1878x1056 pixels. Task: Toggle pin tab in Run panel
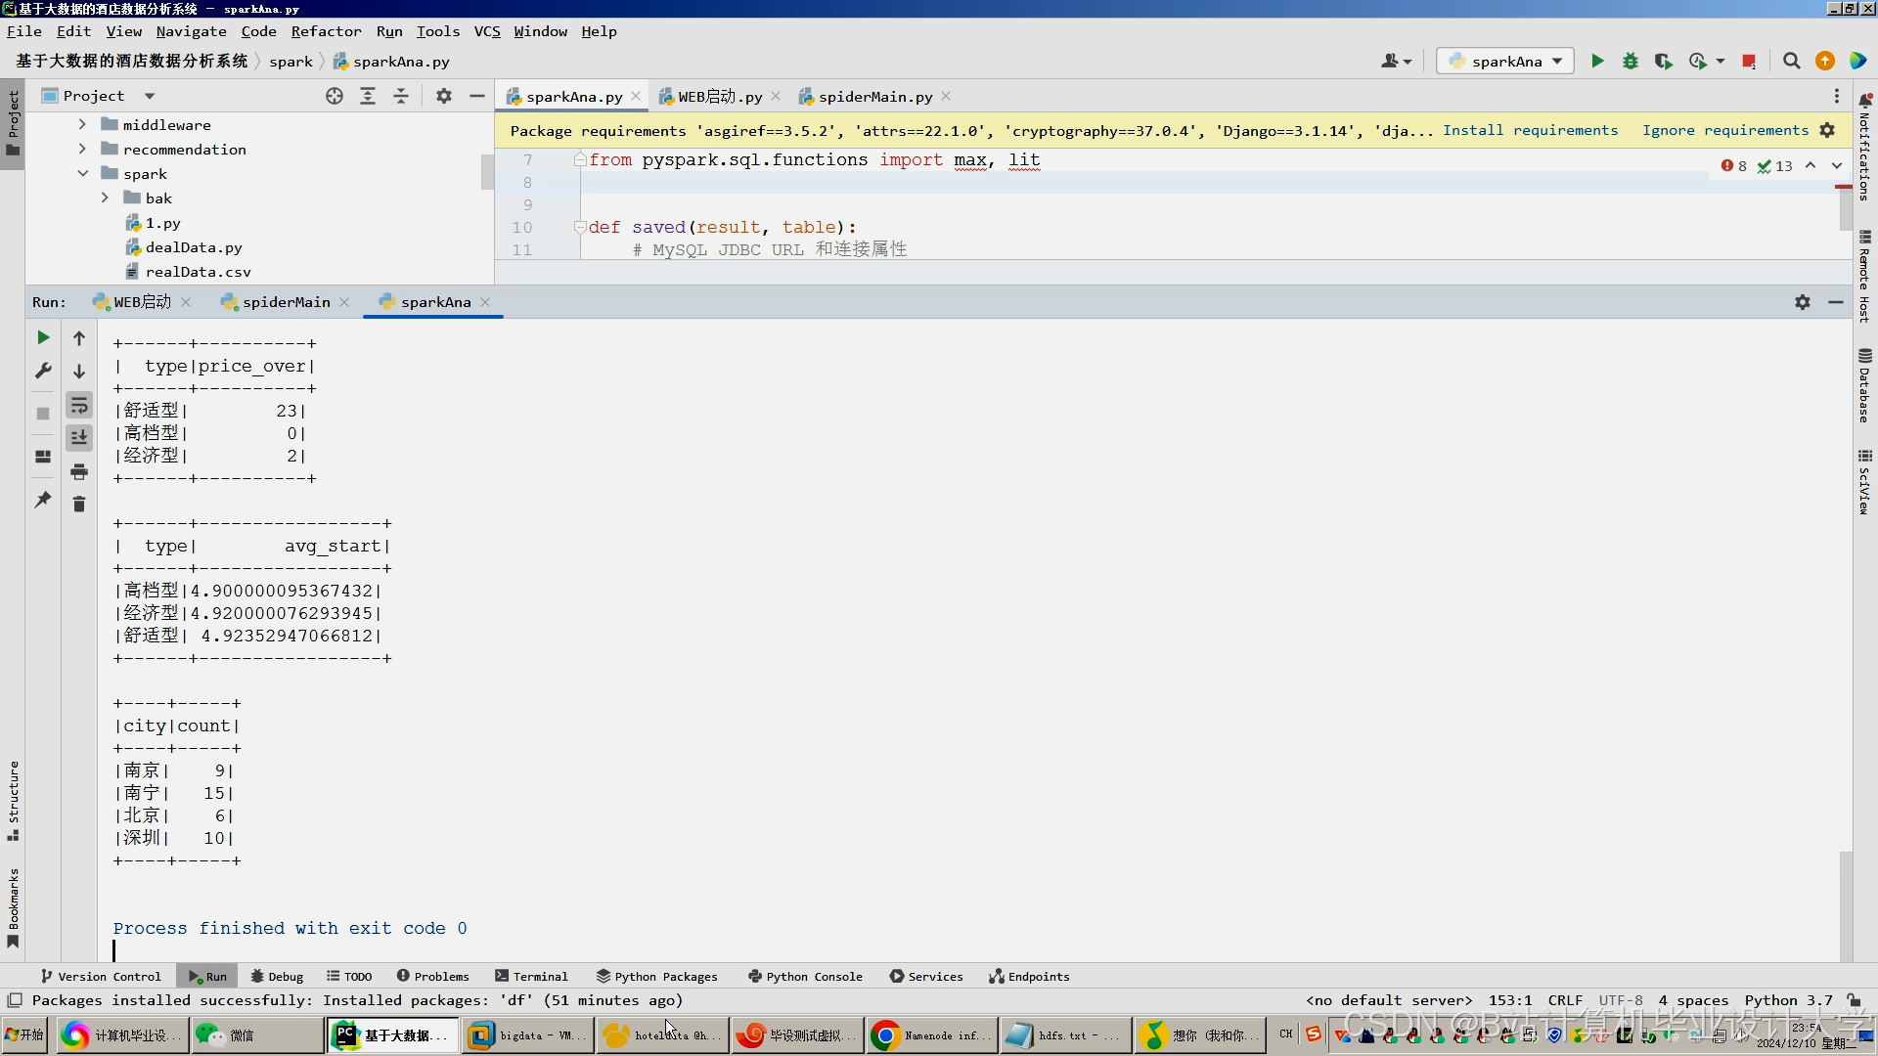[43, 500]
